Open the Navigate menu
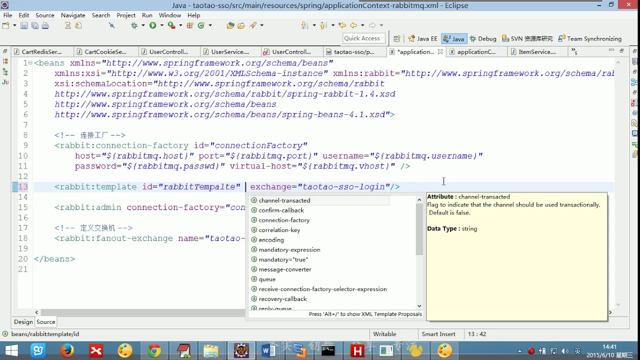This screenshot has width=640, height=360. (x=73, y=15)
